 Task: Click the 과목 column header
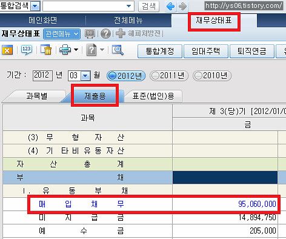click(88, 118)
